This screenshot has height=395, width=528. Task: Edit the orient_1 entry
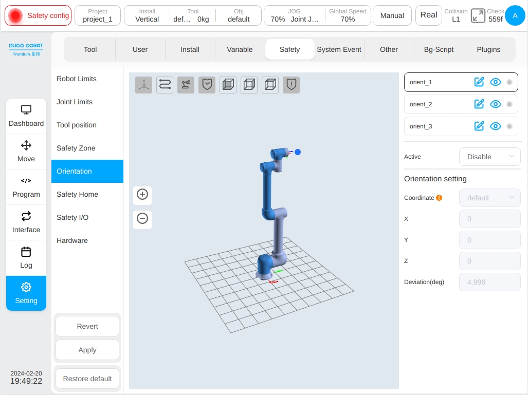pos(479,82)
